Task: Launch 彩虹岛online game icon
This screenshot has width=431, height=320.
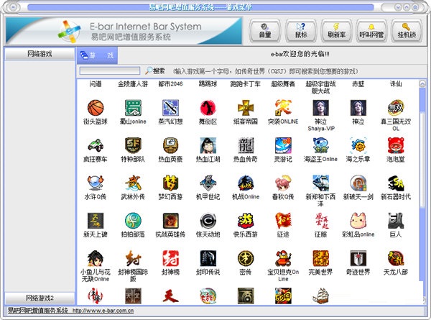Action: (358, 221)
